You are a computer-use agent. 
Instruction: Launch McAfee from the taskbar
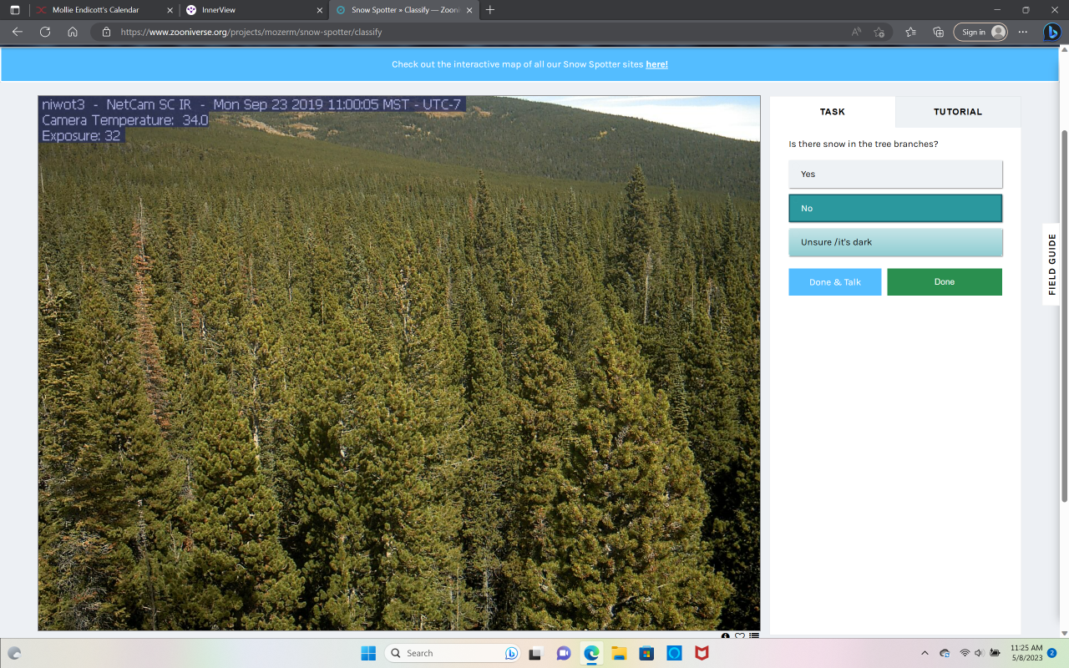(702, 653)
